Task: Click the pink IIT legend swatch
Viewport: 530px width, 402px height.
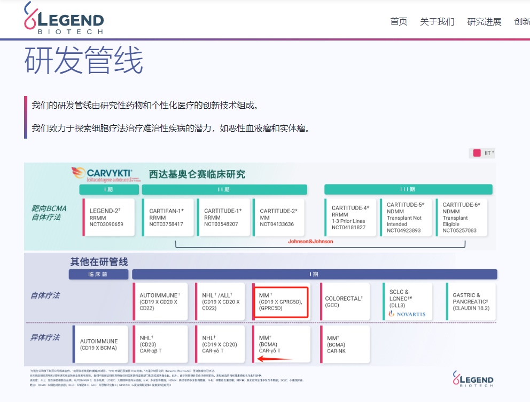Action: [477, 153]
